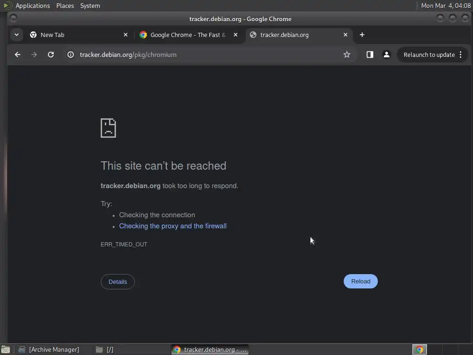Reload the page with the toolbar refresh icon

pyautogui.click(x=51, y=55)
